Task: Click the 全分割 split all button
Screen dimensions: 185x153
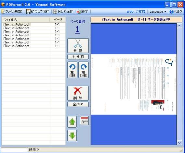Action: coord(78,57)
